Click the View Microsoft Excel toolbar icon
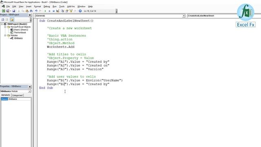Image resolution: width=261 pixels, height=147 pixels. pyautogui.click(x=4, y=11)
